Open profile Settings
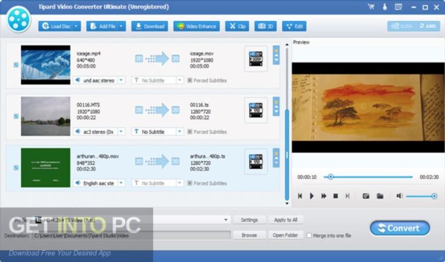 click(x=249, y=220)
